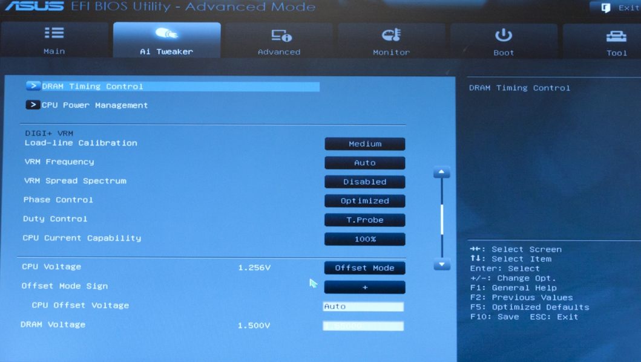Click the ASUS logo in the title bar
Image resolution: width=641 pixels, height=362 pixels.
(x=35, y=6)
